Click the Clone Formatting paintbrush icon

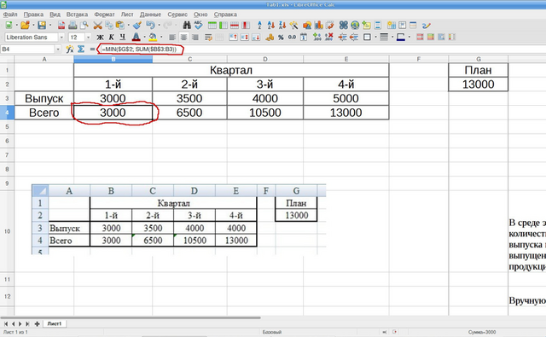tap(137, 25)
